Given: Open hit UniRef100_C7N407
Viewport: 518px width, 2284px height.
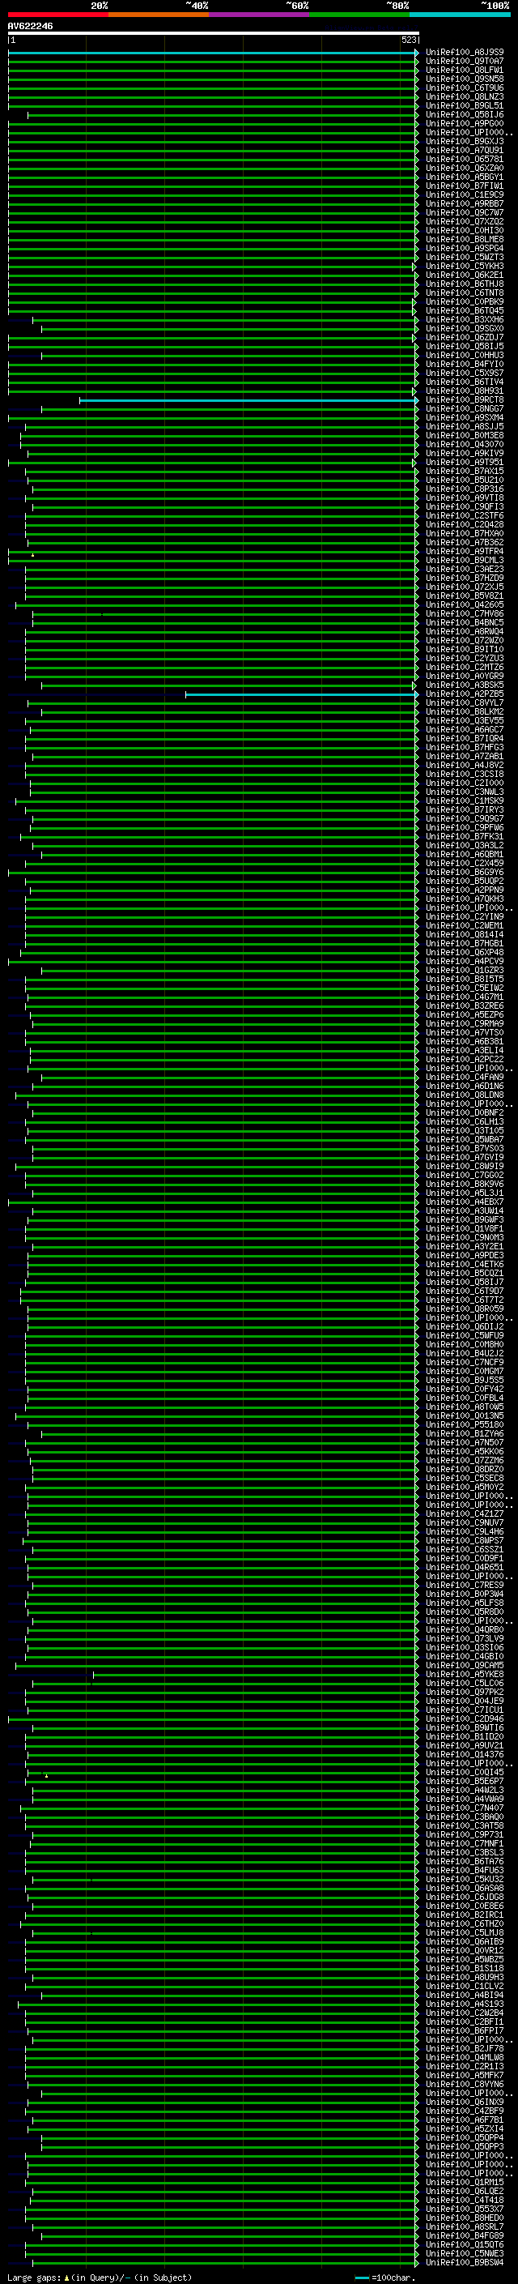Looking at the screenshot, I should tap(465, 1808).
